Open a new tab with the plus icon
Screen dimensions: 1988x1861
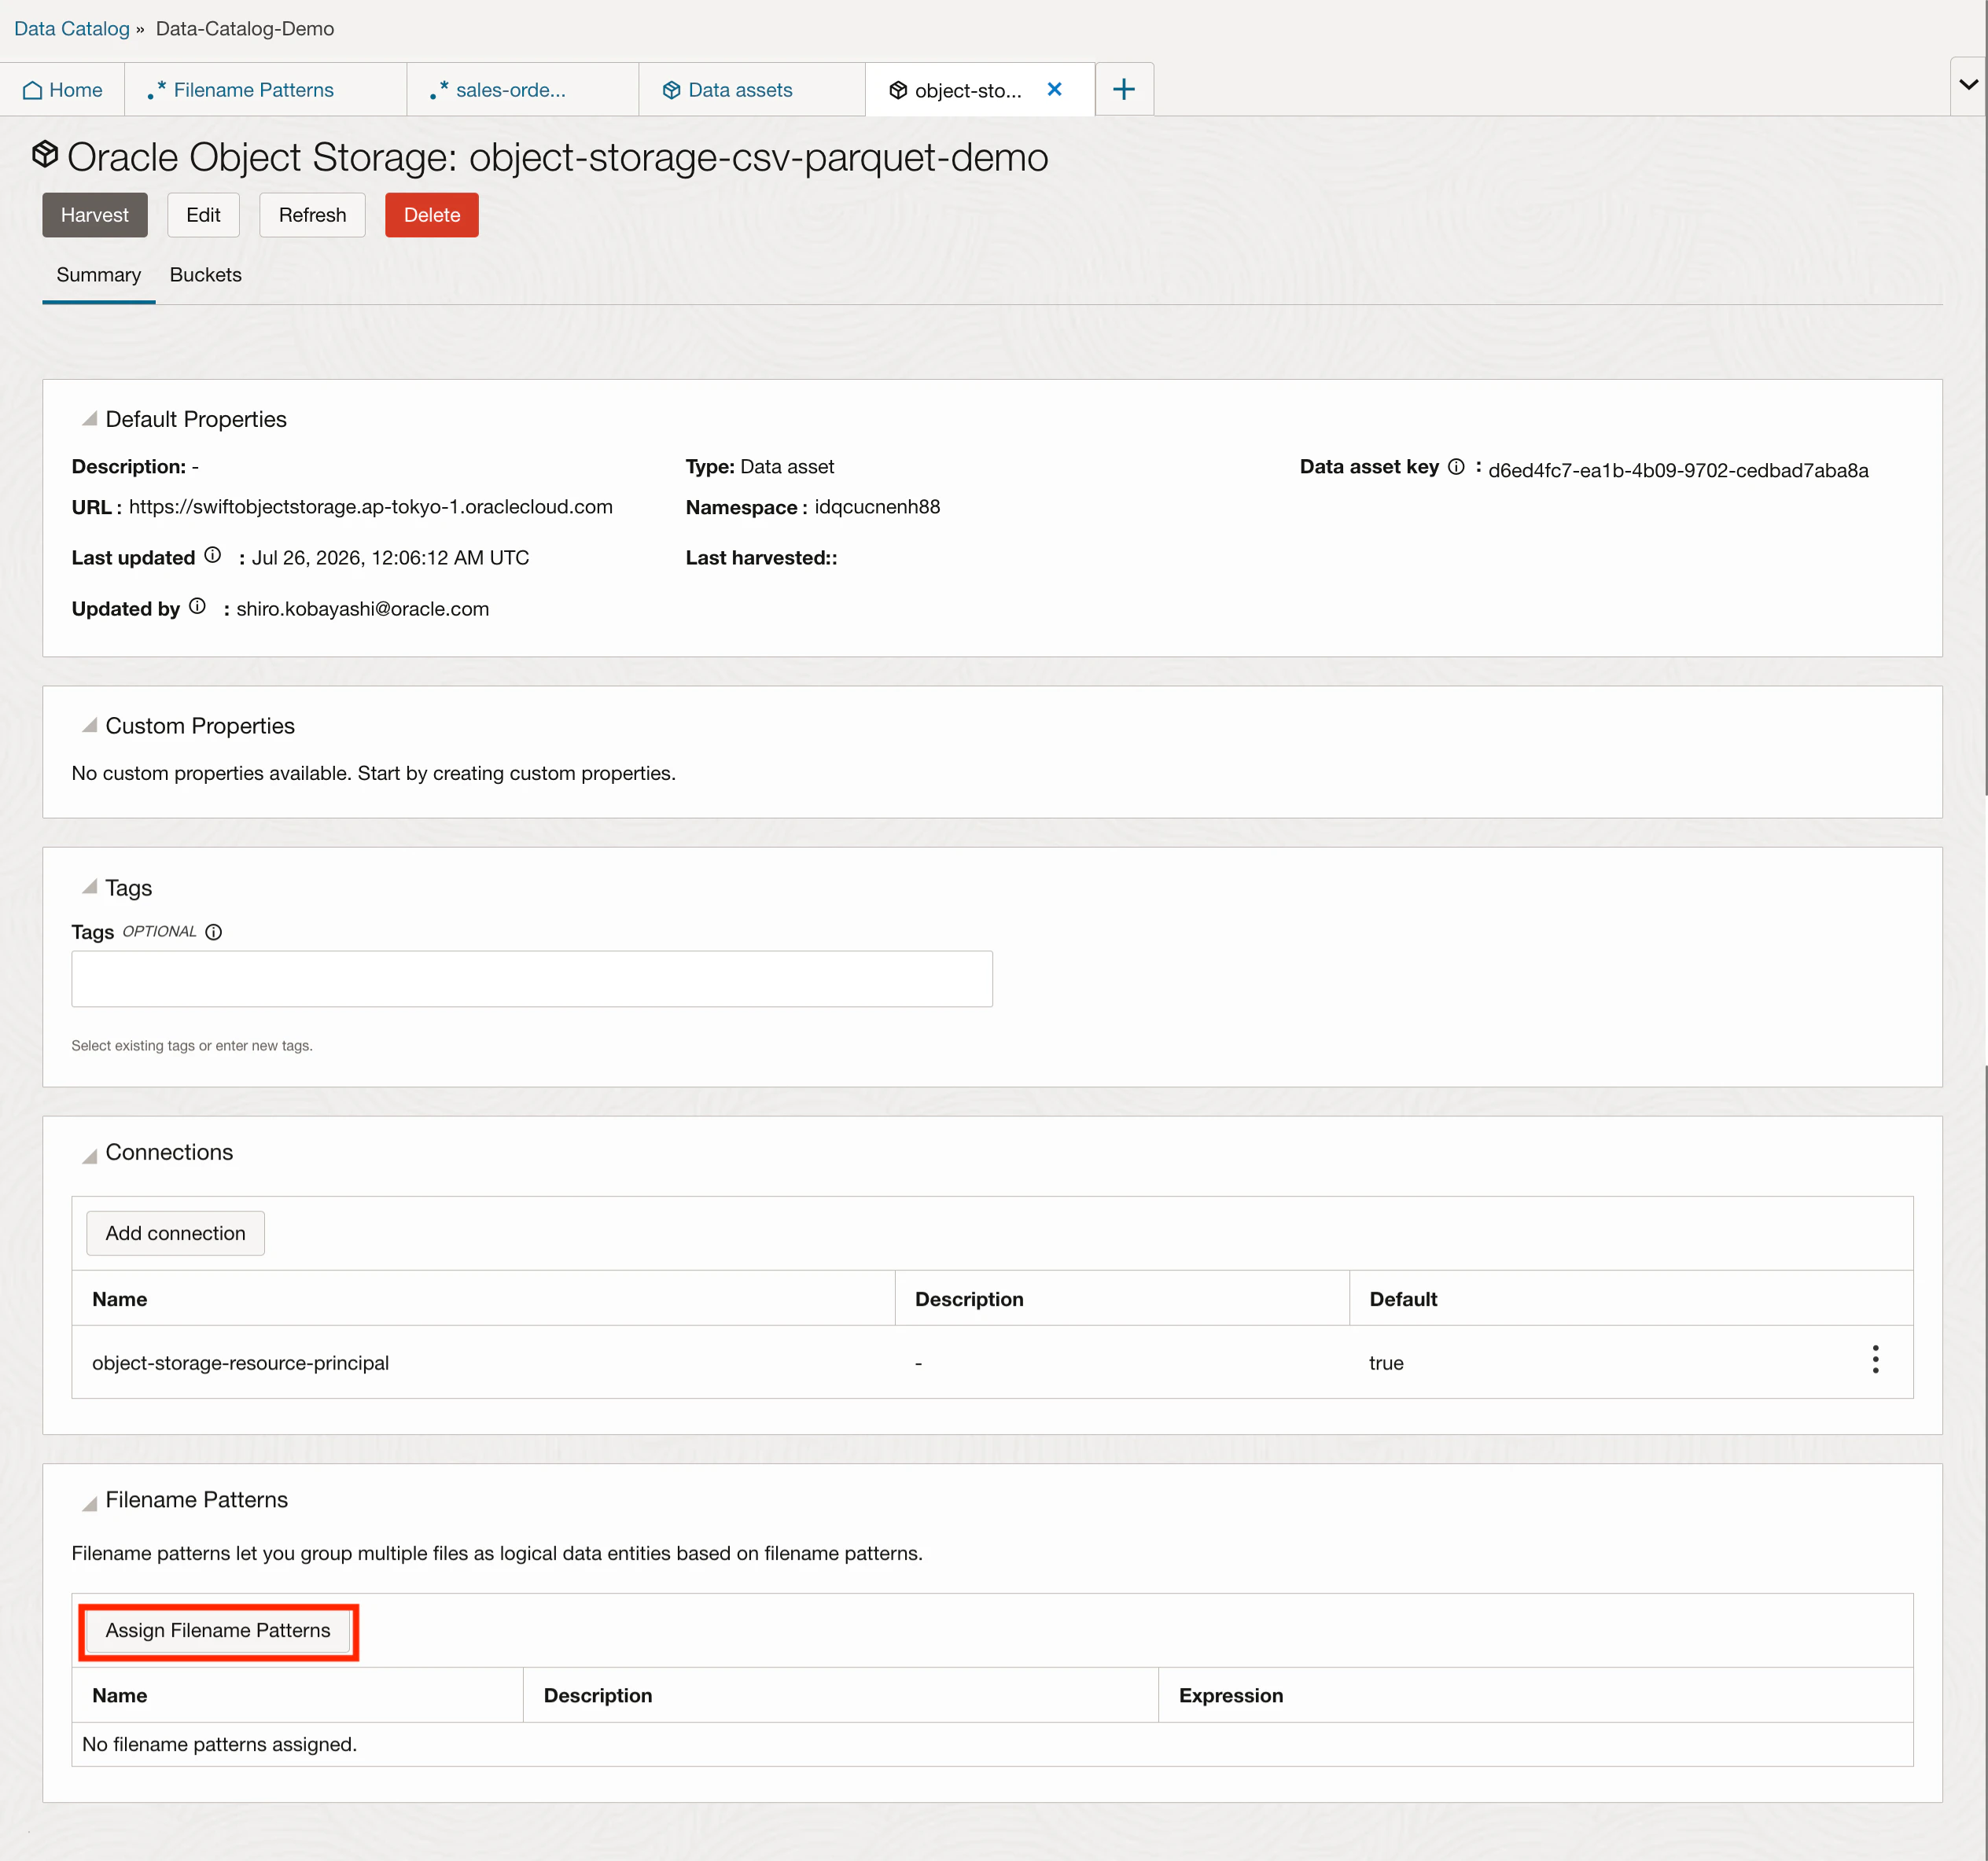point(1124,89)
